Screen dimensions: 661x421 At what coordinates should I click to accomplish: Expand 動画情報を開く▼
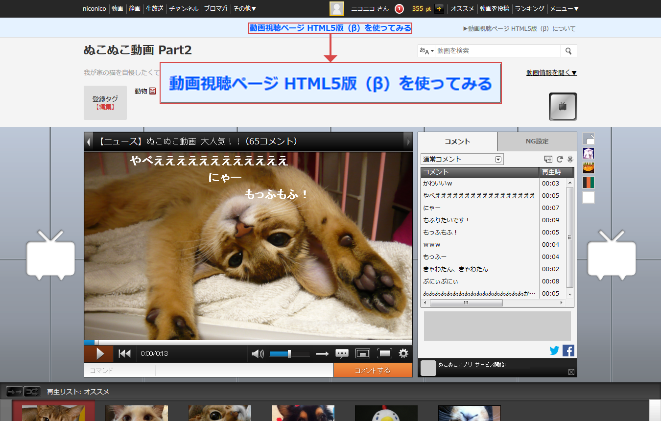552,73
